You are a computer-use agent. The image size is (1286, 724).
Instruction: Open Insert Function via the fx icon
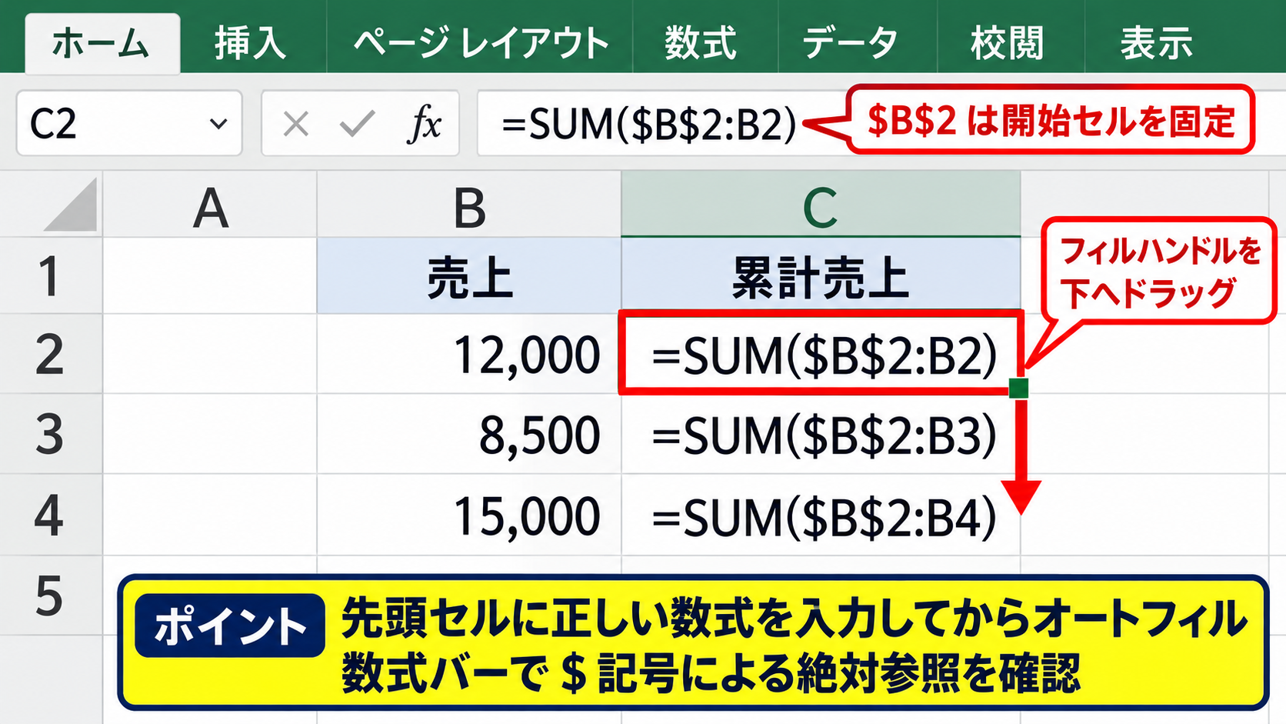(425, 123)
